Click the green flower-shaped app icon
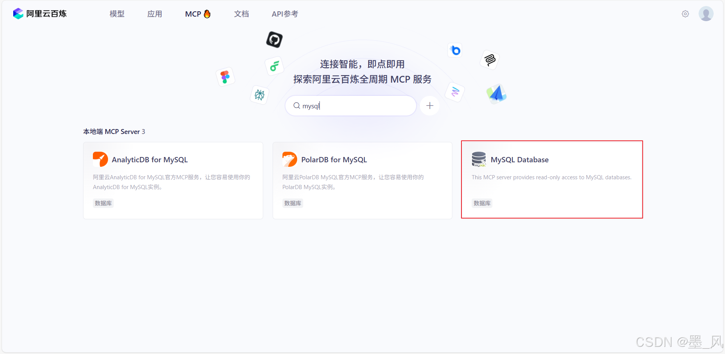 [275, 66]
